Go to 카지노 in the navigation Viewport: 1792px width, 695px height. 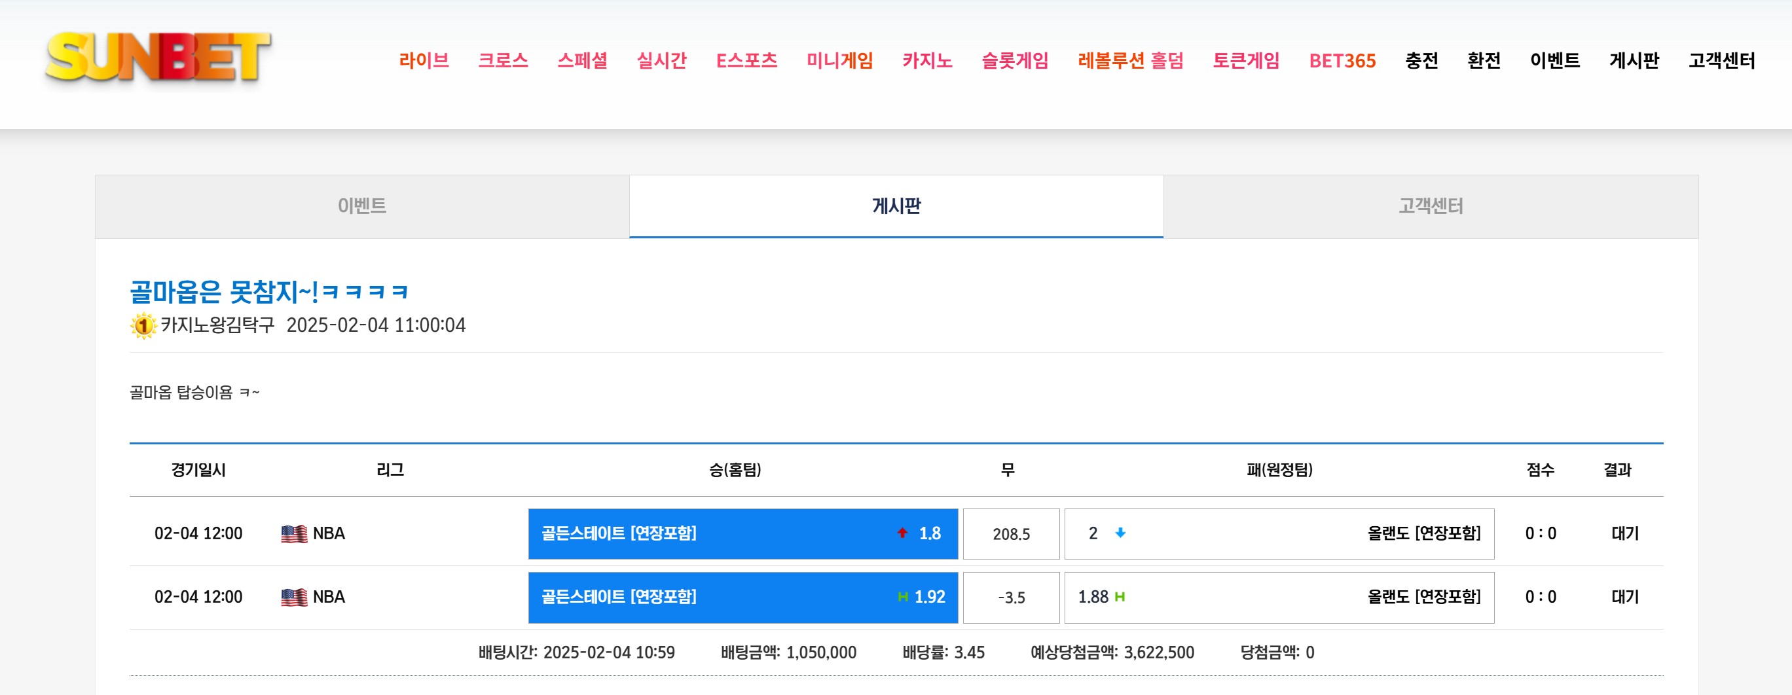926,61
